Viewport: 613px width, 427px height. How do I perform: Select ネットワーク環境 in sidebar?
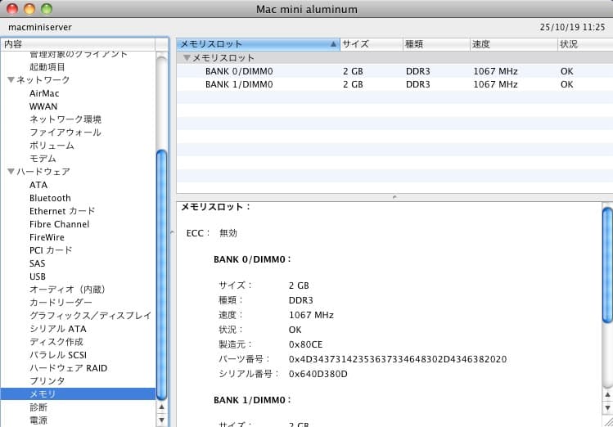point(65,119)
